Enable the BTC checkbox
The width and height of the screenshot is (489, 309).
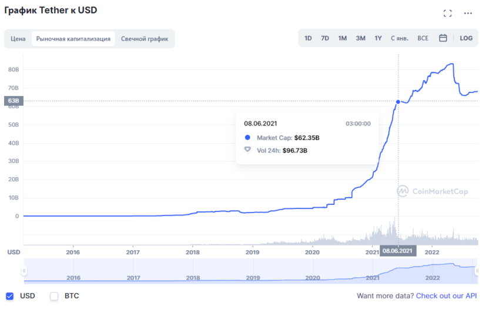point(54,296)
